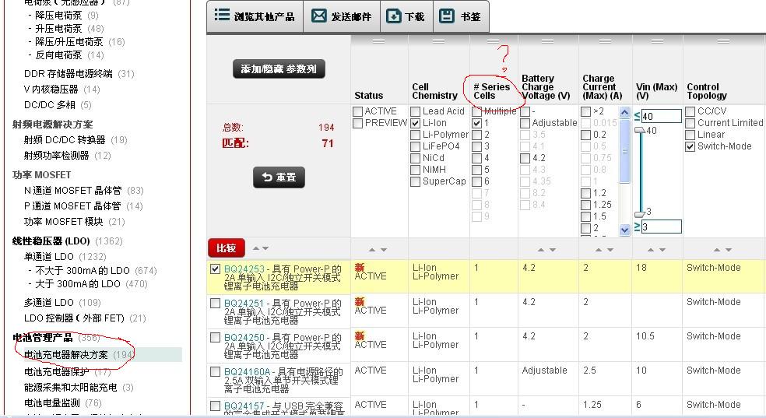
Task: Uncheck the Switch-Mode topology filter
Action: [x=690, y=146]
